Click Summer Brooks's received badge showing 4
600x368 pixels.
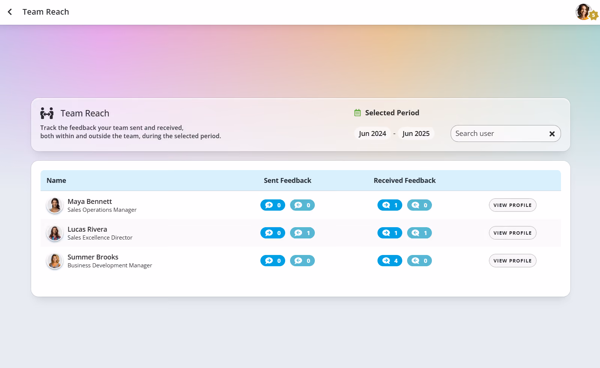click(x=390, y=261)
